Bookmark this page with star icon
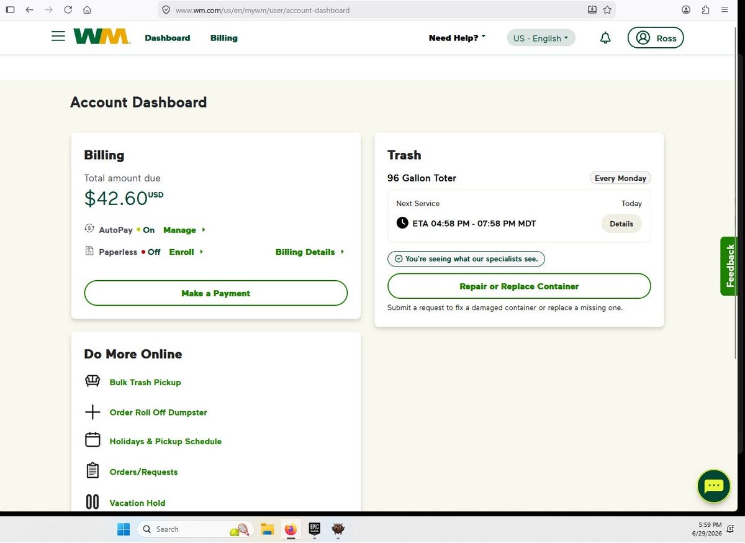Viewport: 745px width, 543px height. 607,10
